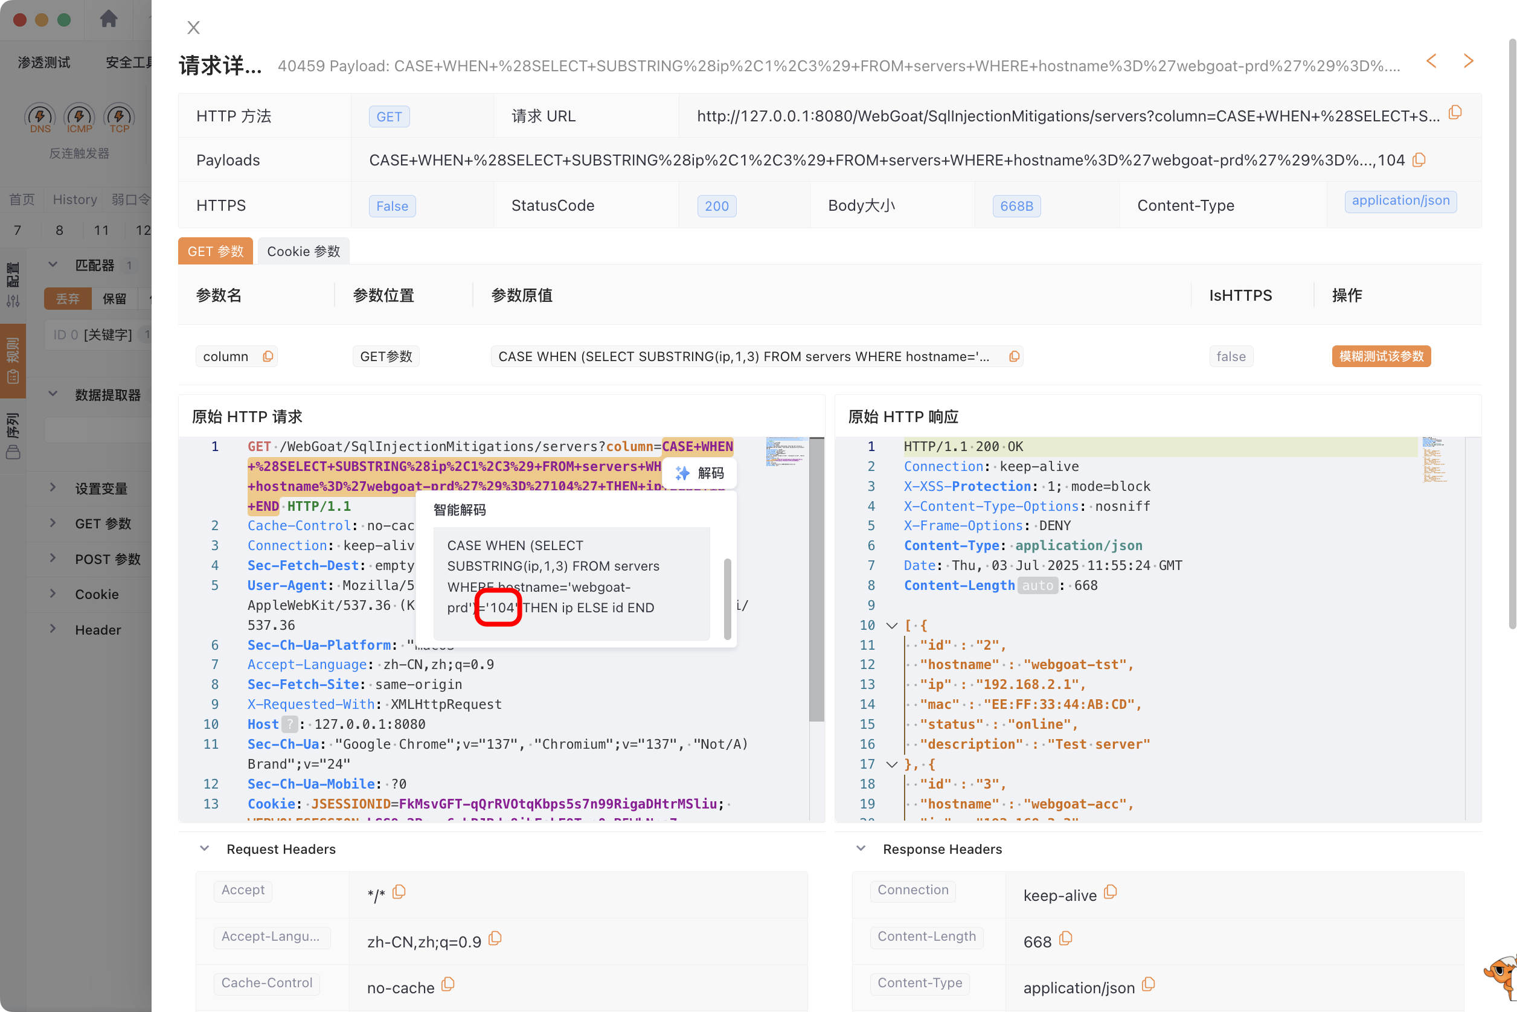Select the 丢弃 option in matcher
This screenshot has width=1517, height=1012.
pyautogui.click(x=68, y=299)
